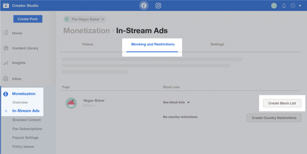Viewport: 307px width, 154px height.
Task: Switch to the Videos tab
Action: pos(88,44)
